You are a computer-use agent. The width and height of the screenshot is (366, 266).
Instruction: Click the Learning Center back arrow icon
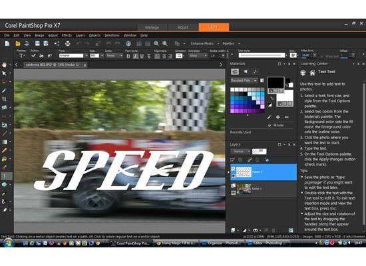(303, 72)
